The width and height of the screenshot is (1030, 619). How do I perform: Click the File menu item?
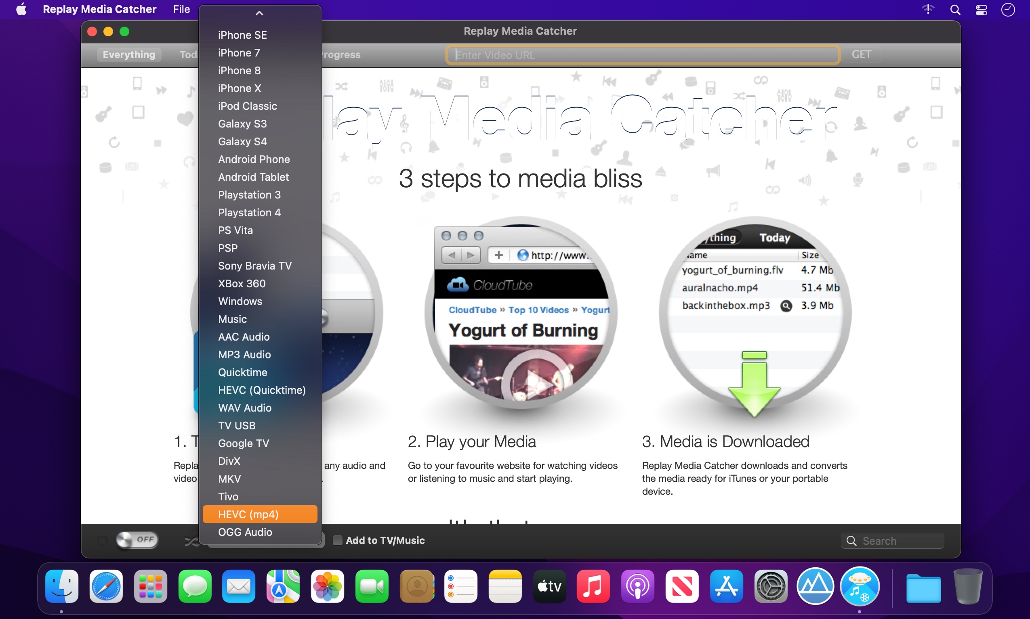tap(181, 10)
